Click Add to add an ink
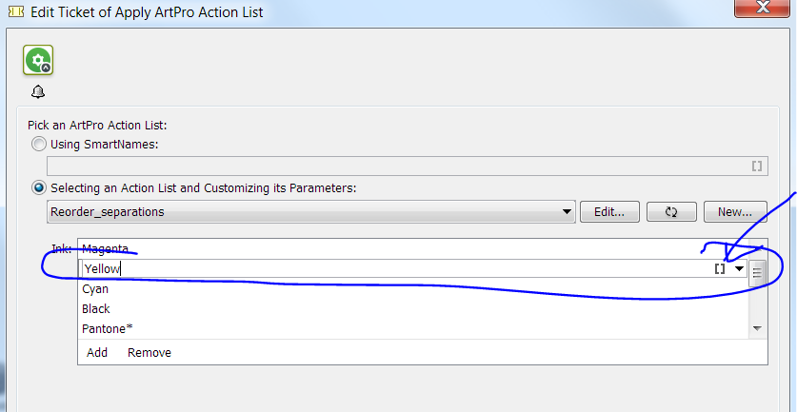 tap(97, 352)
